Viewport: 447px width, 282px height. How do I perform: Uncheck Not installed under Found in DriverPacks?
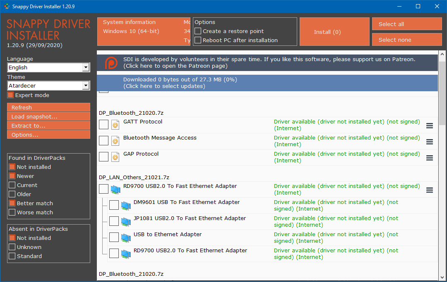[12, 167]
